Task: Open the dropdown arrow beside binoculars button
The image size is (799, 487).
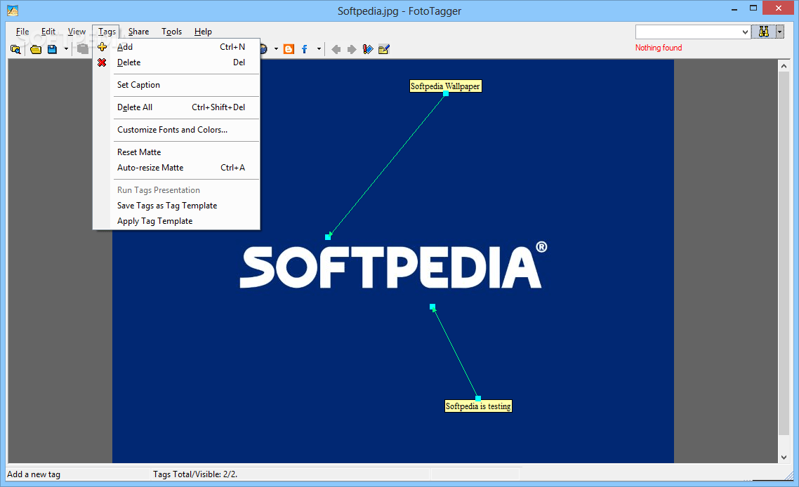Action: click(x=779, y=32)
